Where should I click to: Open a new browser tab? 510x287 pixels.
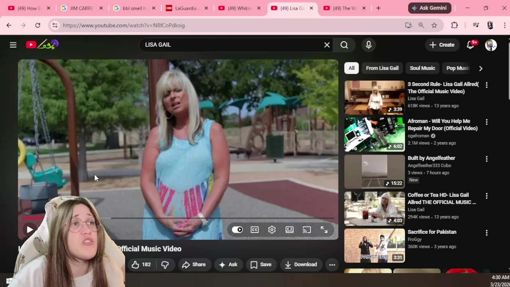378,8
